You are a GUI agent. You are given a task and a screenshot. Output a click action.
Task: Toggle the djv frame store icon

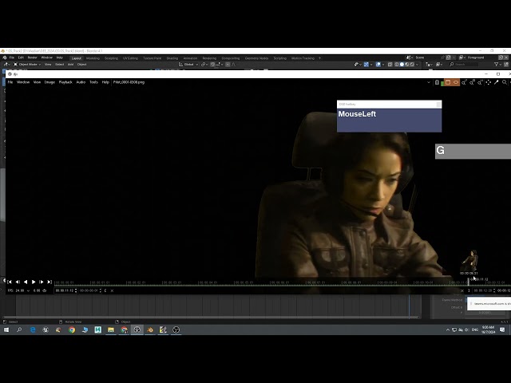437,82
